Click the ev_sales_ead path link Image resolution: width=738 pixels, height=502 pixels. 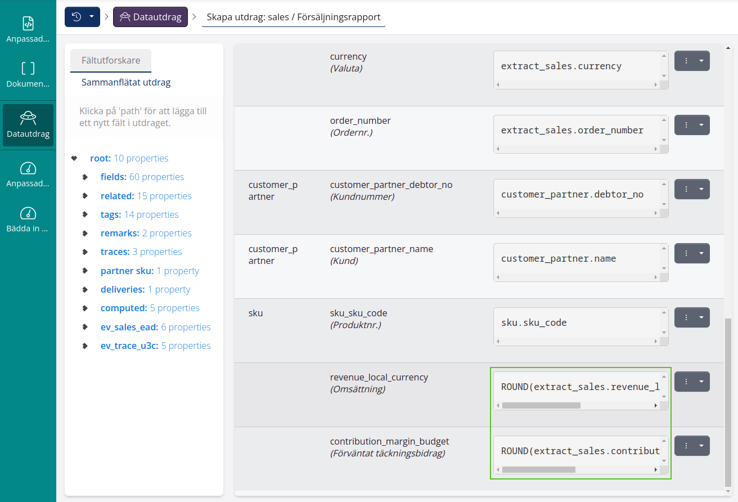pos(129,327)
